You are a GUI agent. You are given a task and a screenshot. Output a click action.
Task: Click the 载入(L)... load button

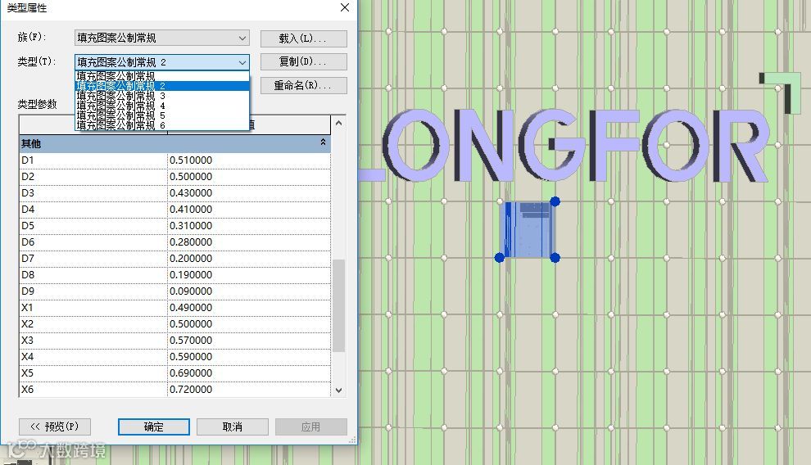click(x=304, y=38)
